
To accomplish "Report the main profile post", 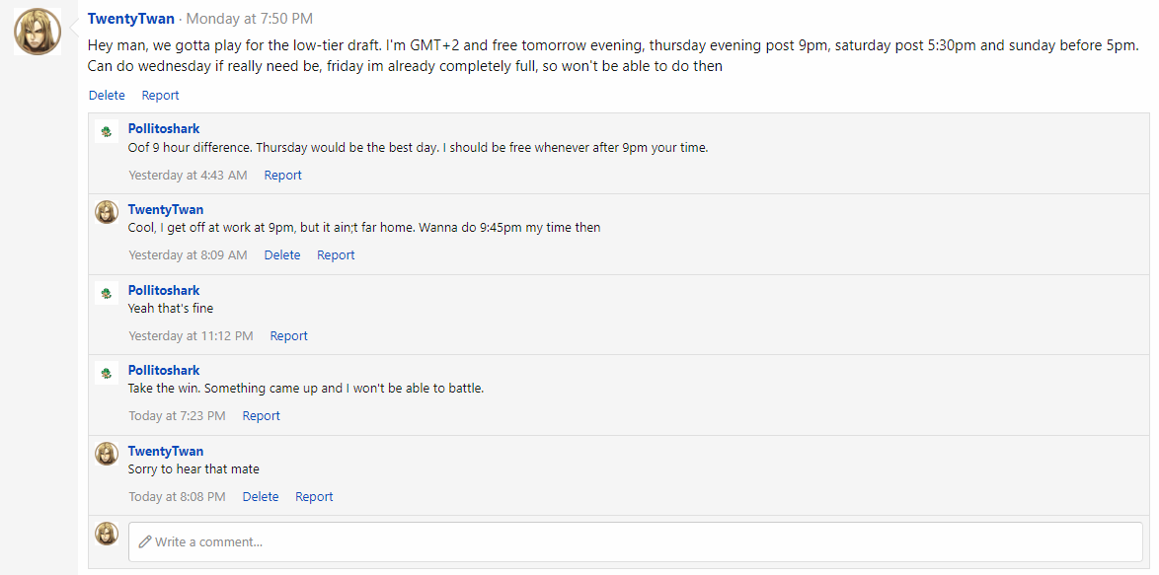I will (160, 96).
